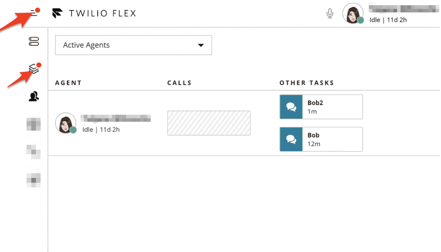Click the AGENT column header
This screenshot has height=252, width=441.
click(x=68, y=83)
